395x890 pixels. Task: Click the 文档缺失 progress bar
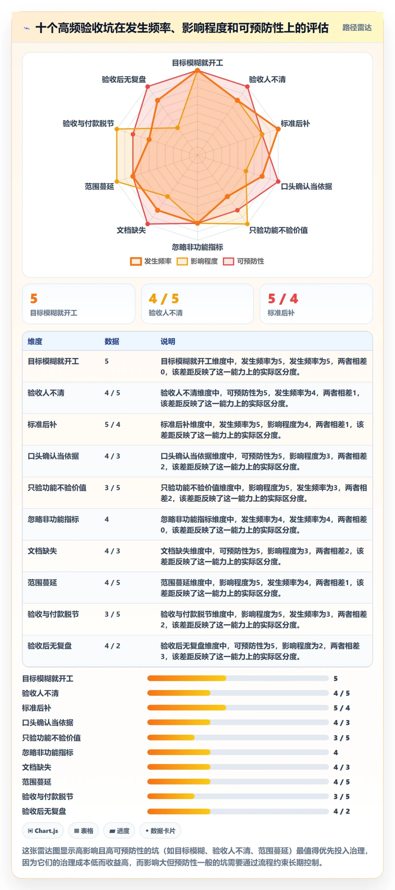238,767
